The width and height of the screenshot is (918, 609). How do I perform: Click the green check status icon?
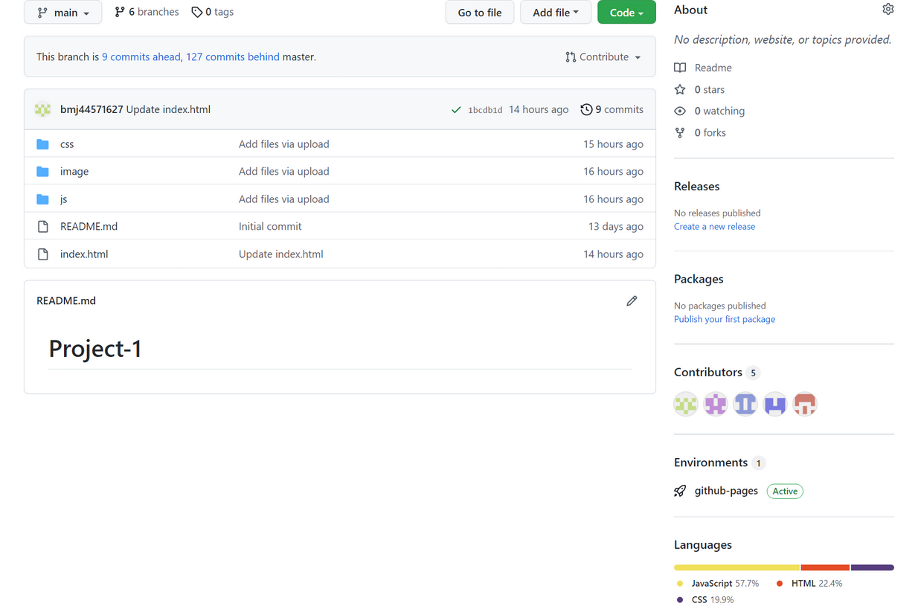pyautogui.click(x=456, y=110)
